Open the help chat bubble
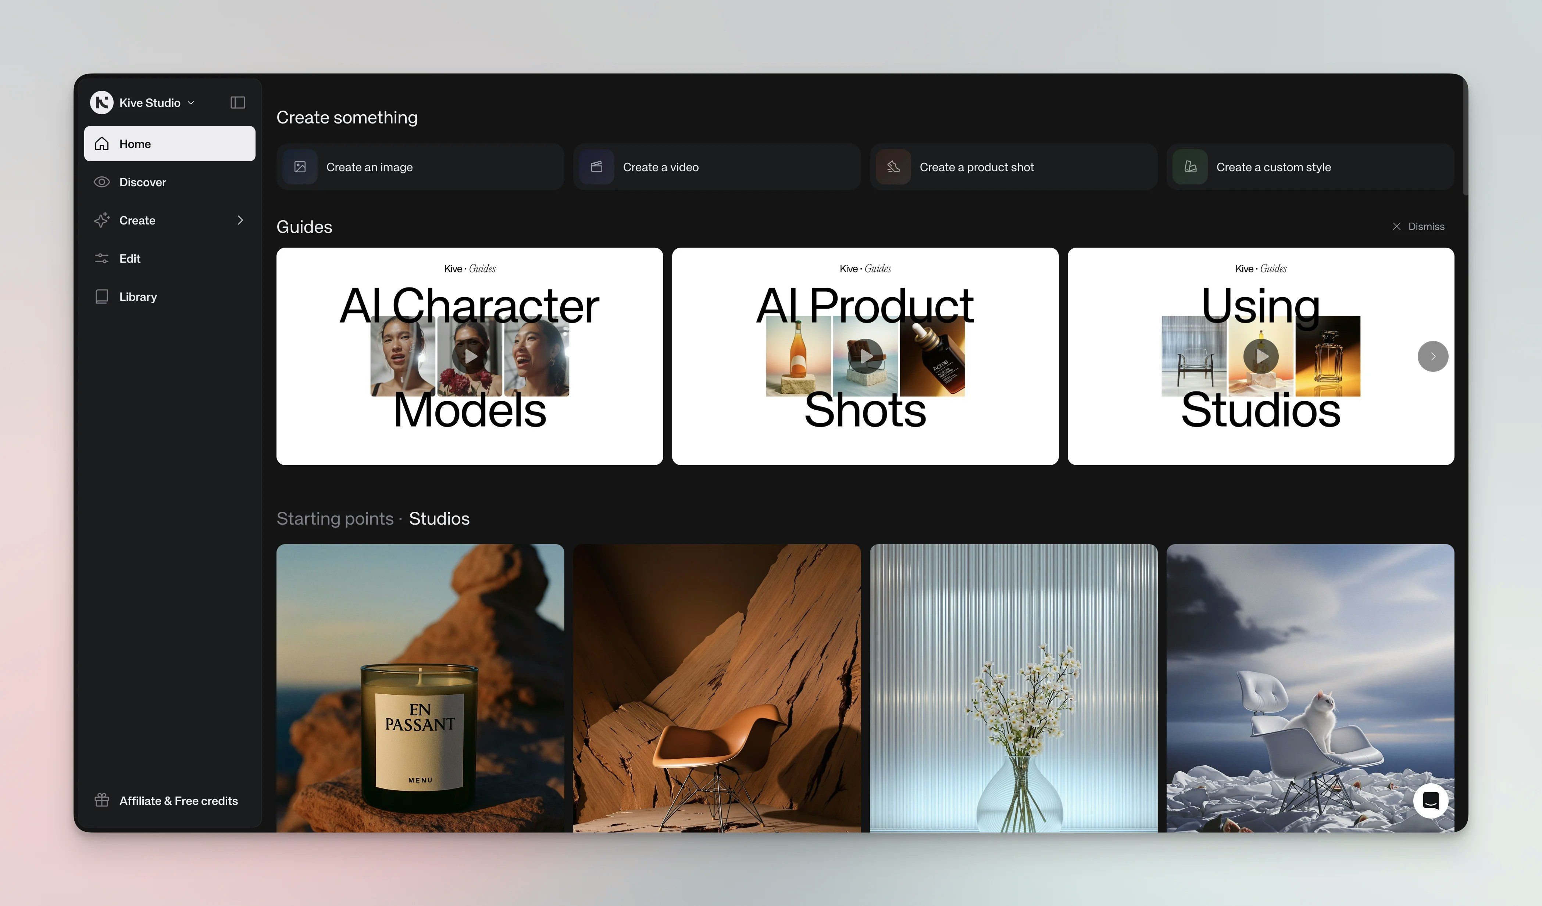The image size is (1542, 906). click(x=1431, y=800)
